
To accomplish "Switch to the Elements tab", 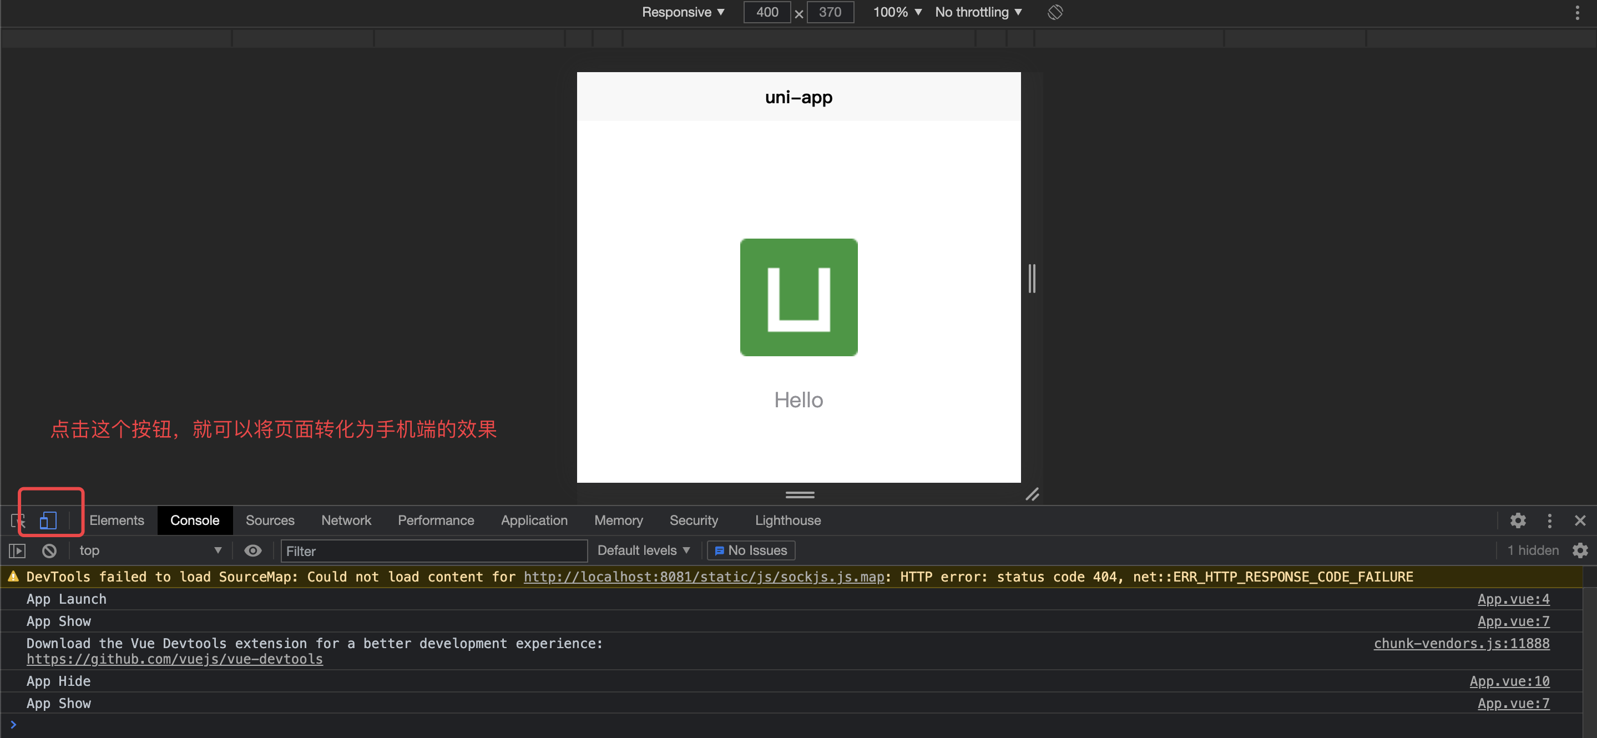I will point(115,520).
